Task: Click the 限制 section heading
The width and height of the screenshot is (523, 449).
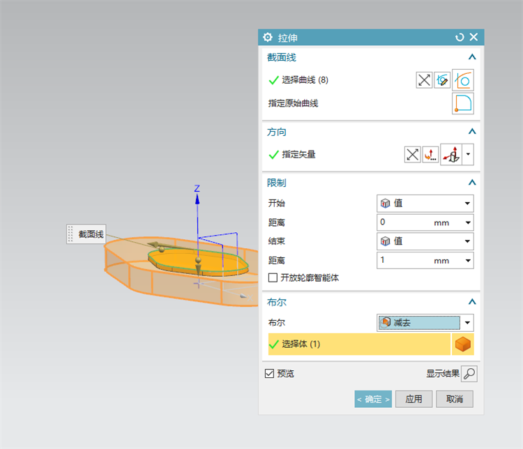Action: (x=277, y=183)
